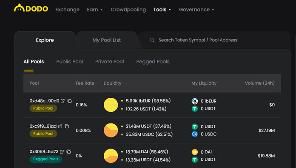Expand the Tools dropdown menu
Image resolution: width=296 pixels, height=168 pixels.
pos(162,10)
